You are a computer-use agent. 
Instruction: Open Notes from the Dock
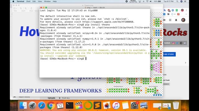(x=125, y=105)
